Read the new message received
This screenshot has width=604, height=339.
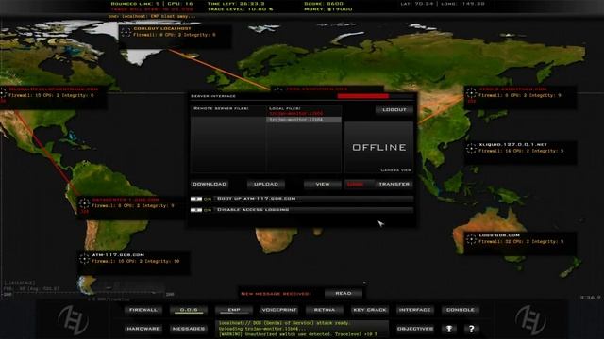pos(344,293)
